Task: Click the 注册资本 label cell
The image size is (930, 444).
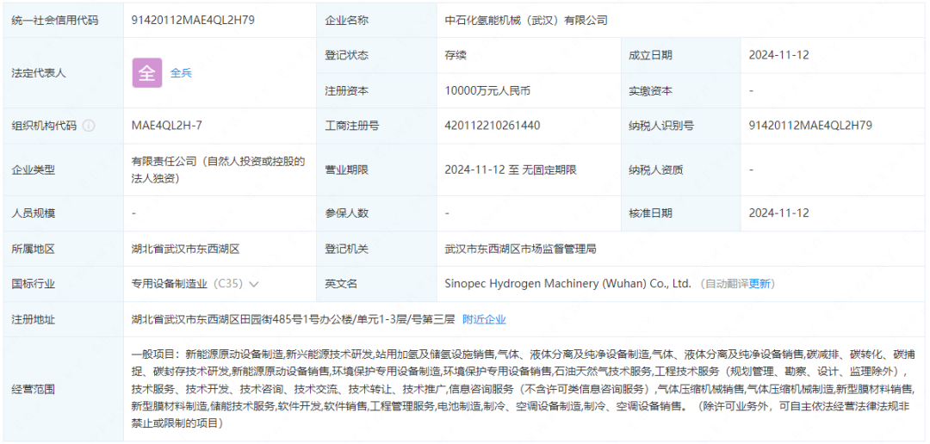Action: click(x=376, y=90)
